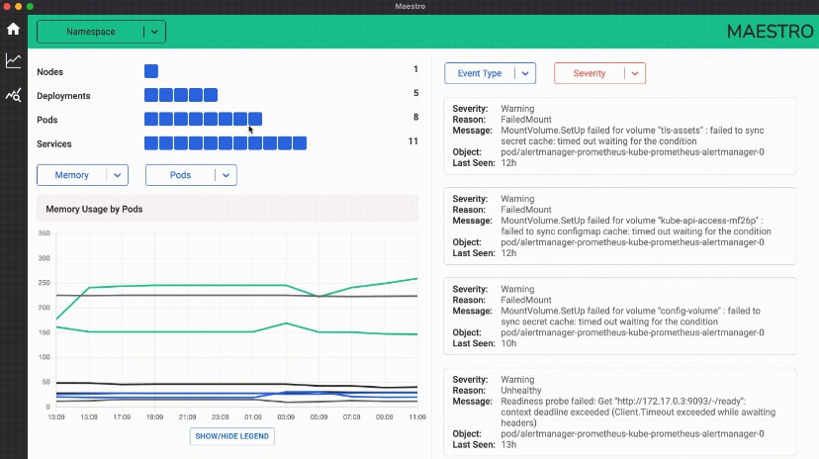Click the last Deployments square
The image size is (819, 459).
(x=211, y=95)
